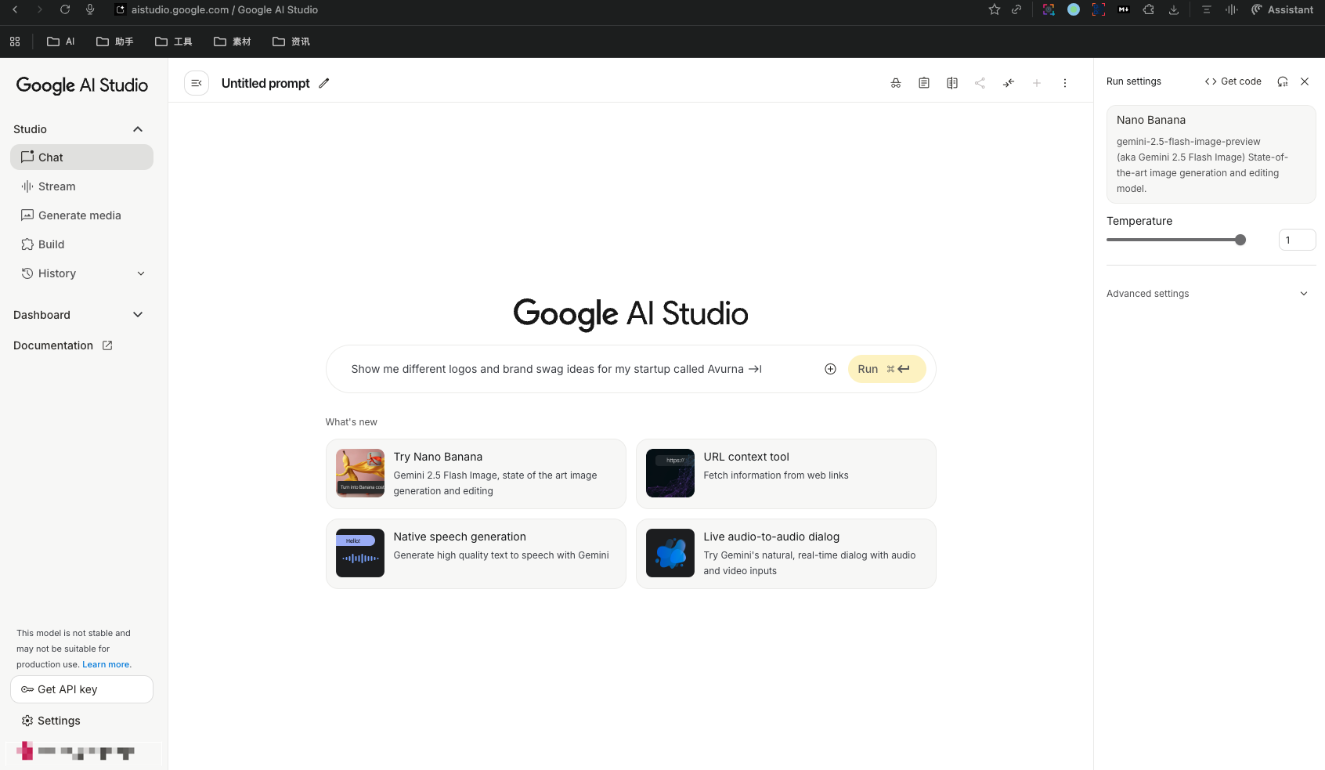Open Stream in the sidebar
This screenshot has width=1325, height=770.
[81, 186]
